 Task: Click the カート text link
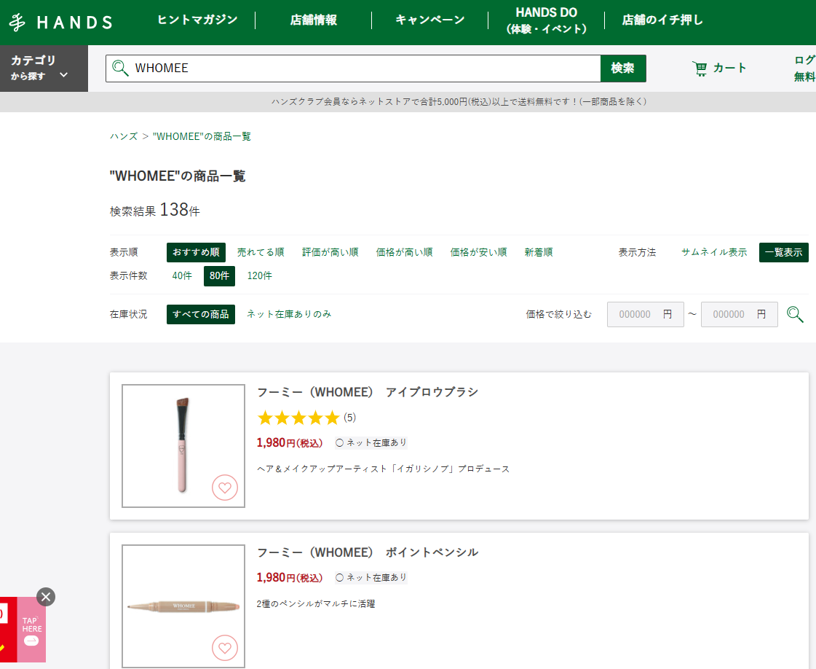click(729, 69)
